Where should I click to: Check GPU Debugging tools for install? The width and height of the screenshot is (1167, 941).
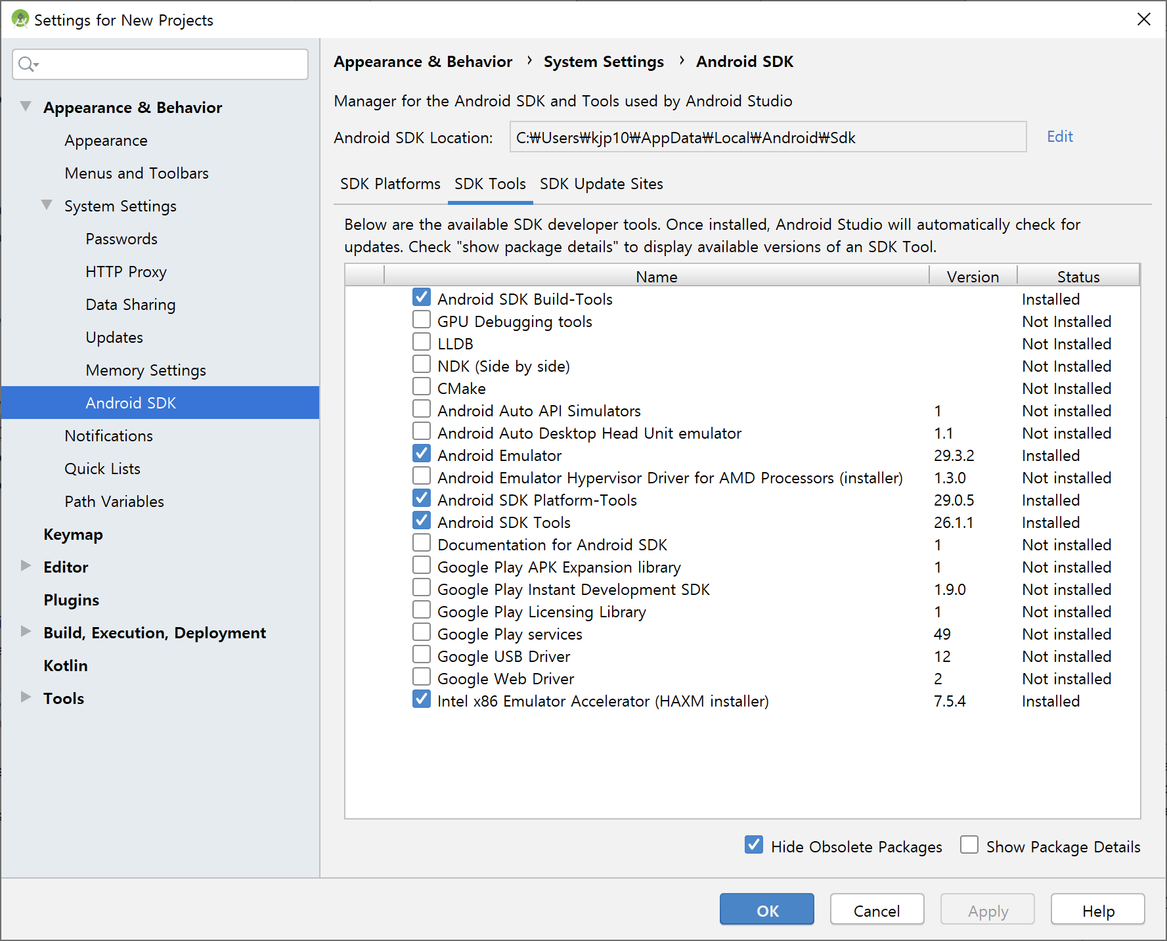coord(421,319)
